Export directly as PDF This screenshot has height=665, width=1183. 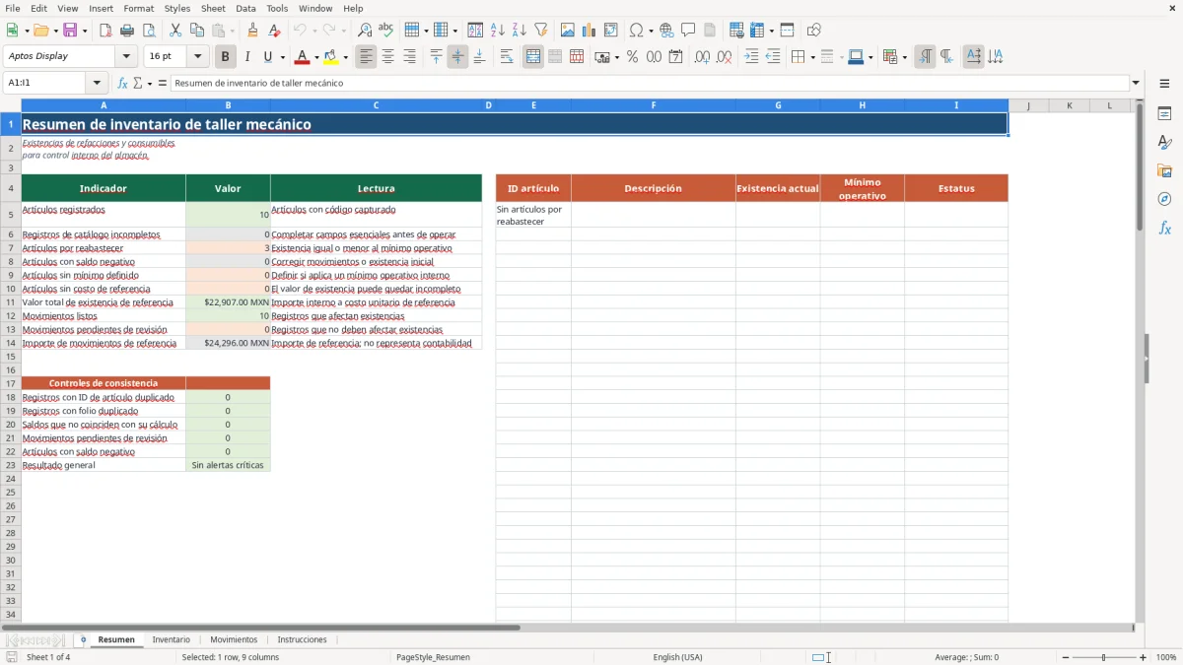point(105,31)
